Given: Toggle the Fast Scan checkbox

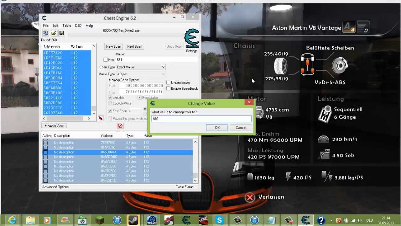Looking at the screenshot, I should [x=110, y=111].
